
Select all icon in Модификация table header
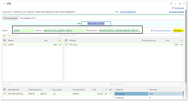pyautogui.click(x=5, y=90)
